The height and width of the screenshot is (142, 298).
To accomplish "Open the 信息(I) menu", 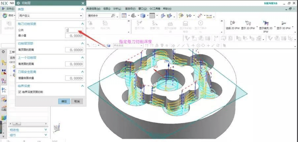I will (x=107, y=9).
